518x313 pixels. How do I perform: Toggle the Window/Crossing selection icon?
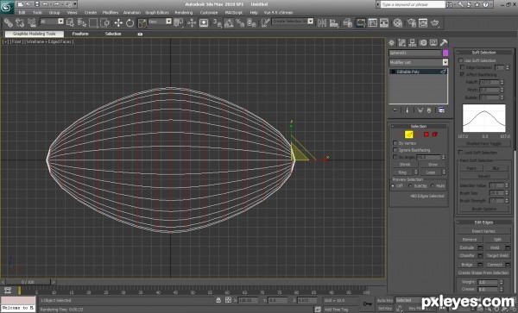[x=105, y=22]
